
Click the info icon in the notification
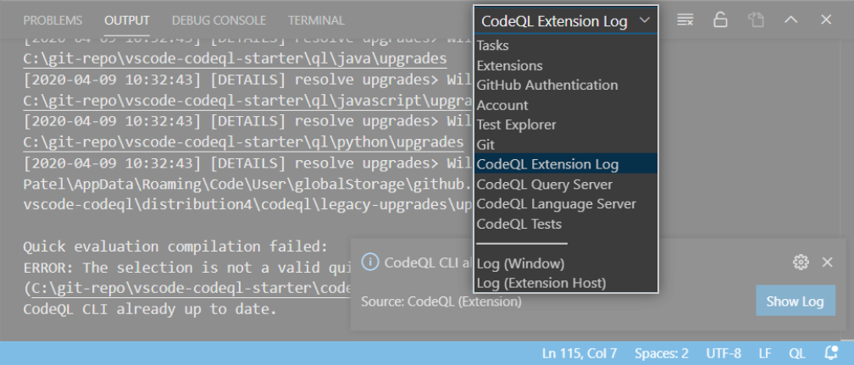click(x=369, y=262)
